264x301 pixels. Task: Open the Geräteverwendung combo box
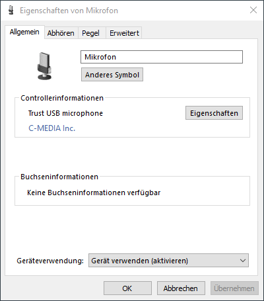pos(168,261)
